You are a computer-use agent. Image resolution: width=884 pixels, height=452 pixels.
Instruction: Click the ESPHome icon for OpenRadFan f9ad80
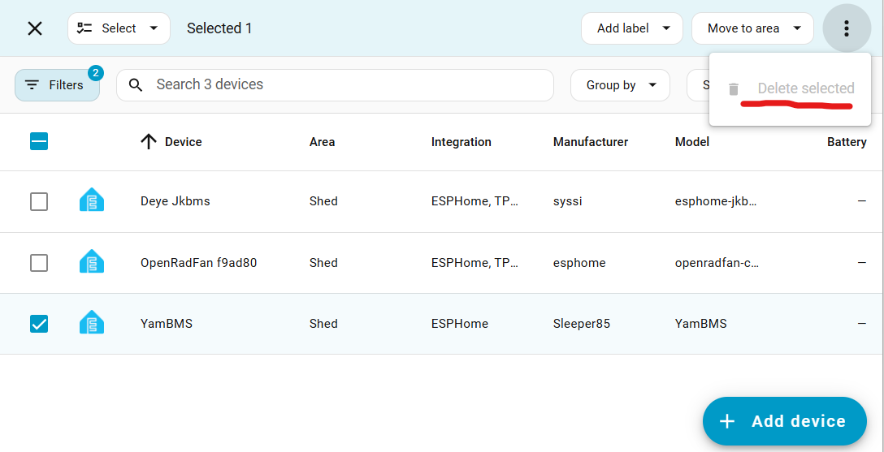coord(92,262)
